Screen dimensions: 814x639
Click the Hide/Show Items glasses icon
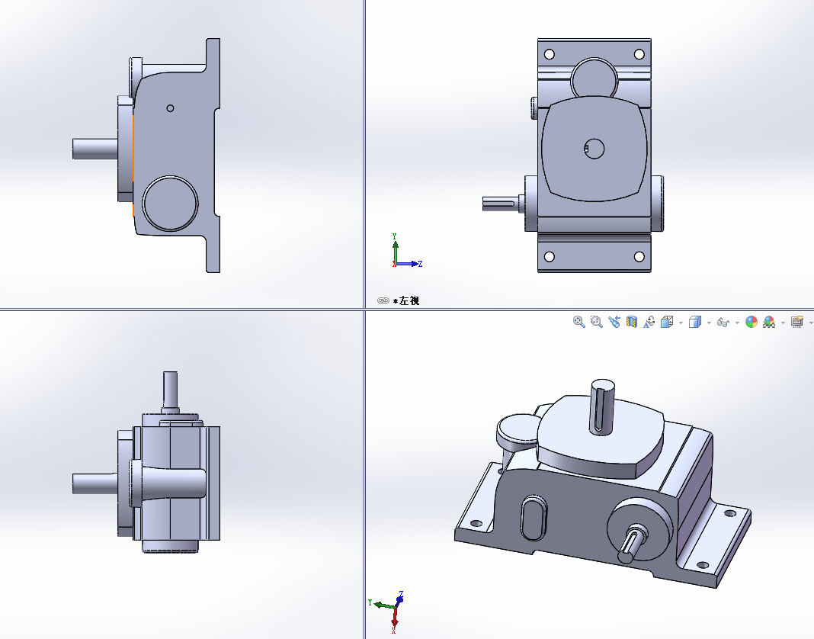coord(723,323)
